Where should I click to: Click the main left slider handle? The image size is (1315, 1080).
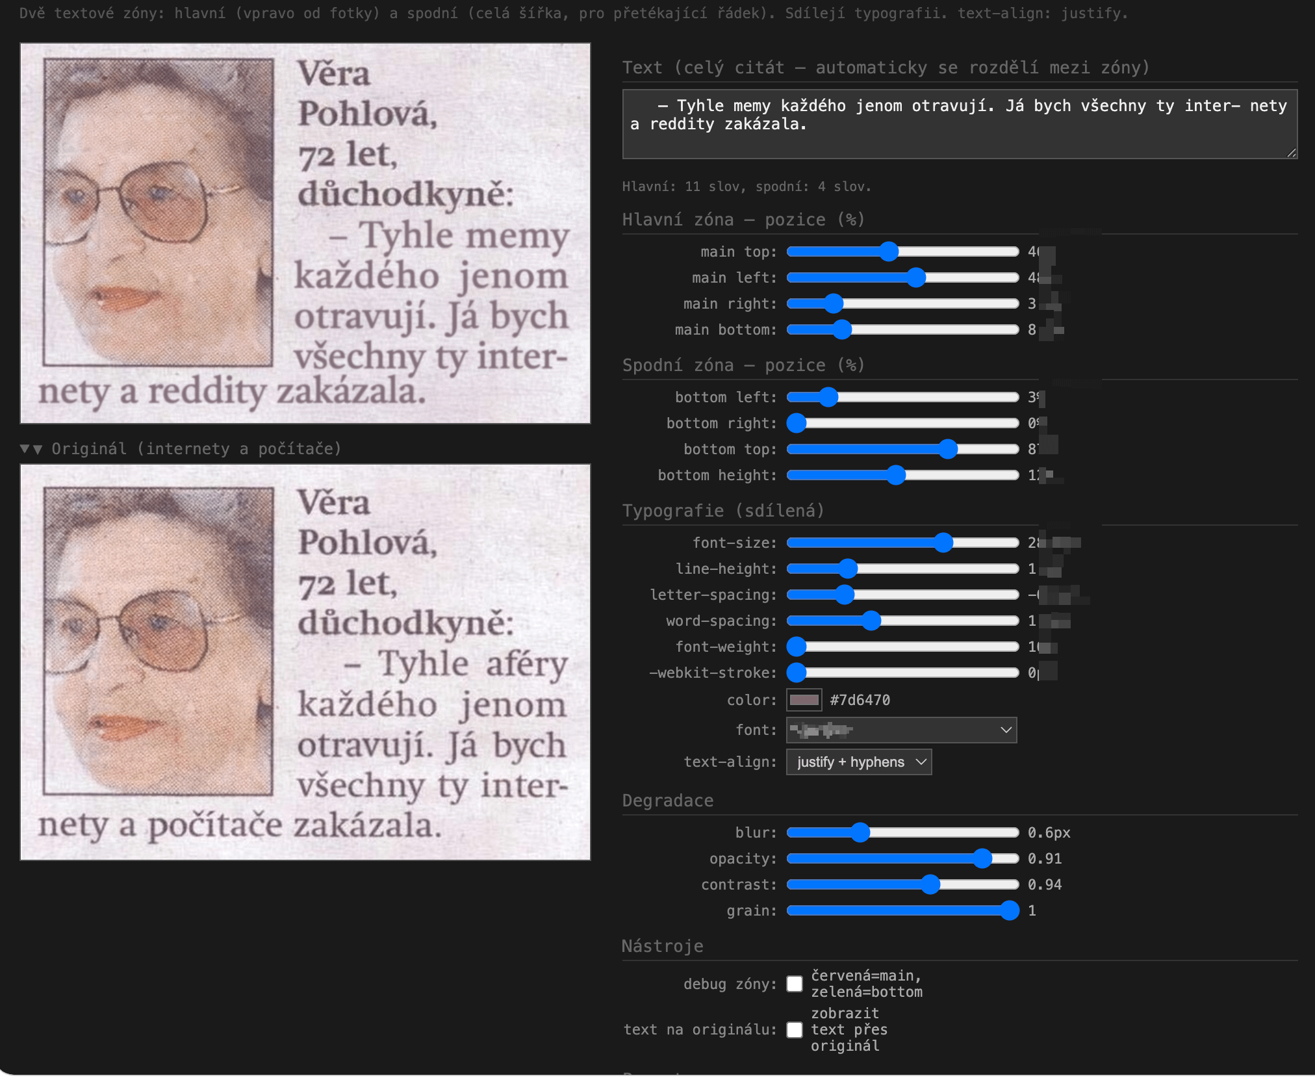click(x=915, y=277)
